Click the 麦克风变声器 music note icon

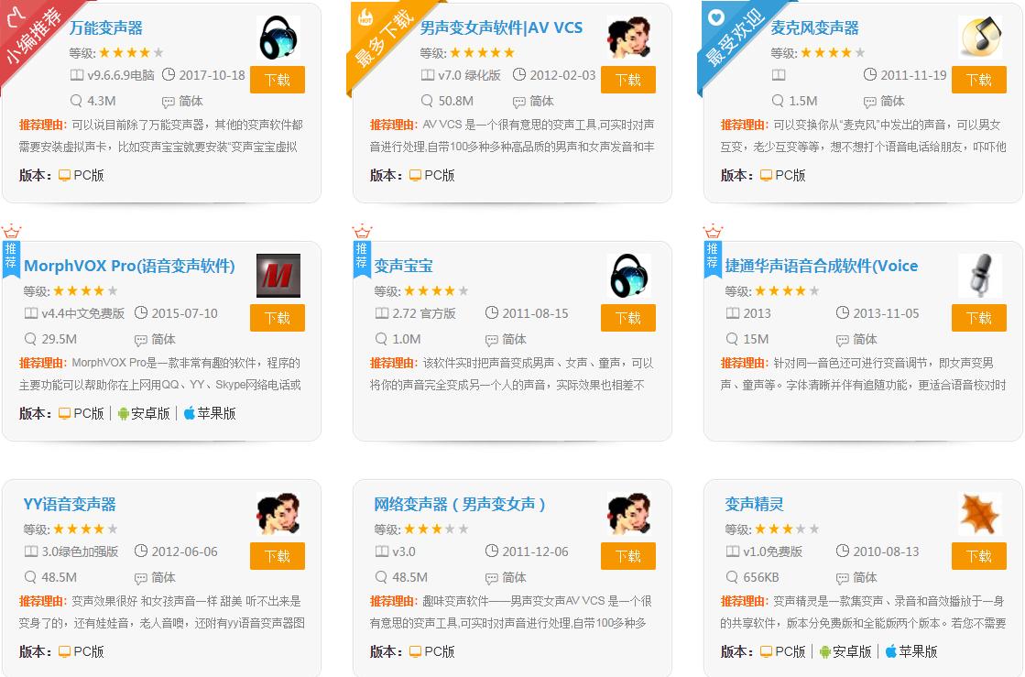980,38
